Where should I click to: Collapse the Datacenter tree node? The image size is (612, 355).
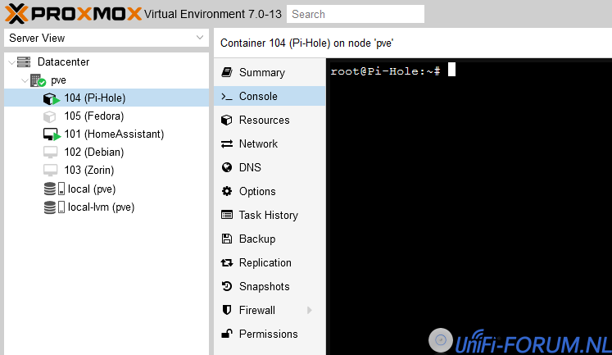pyautogui.click(x=9, y=62)
